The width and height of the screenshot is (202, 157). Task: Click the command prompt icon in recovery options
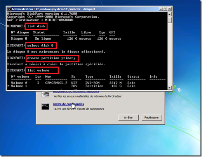[45, 106]
